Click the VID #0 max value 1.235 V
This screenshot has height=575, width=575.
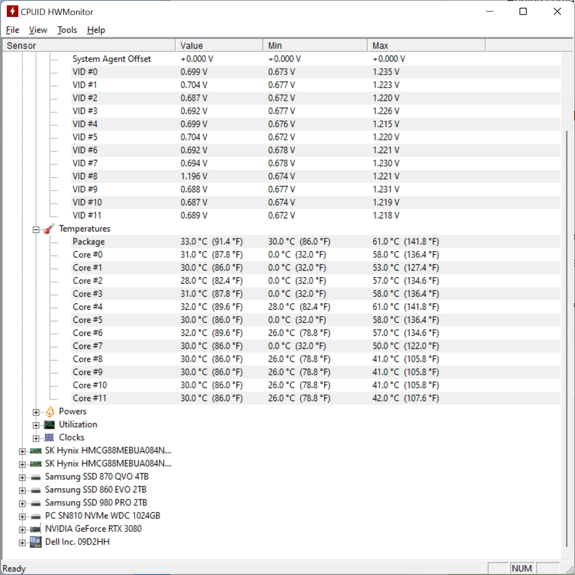click(x=386, y=72)
